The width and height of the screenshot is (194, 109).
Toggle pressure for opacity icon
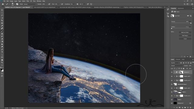tap(49, 4)
